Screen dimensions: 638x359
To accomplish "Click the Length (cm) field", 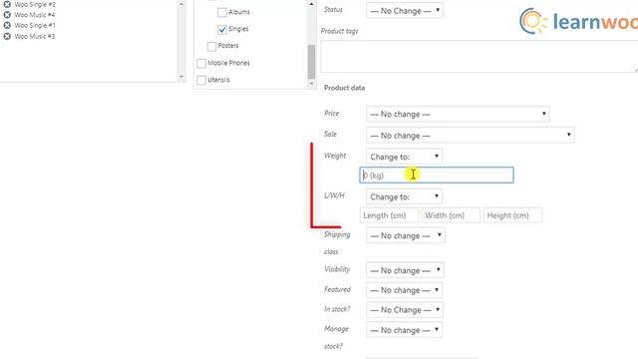I will [x=390, y=215].
